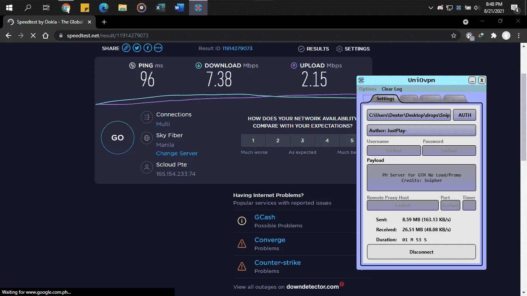This screenshot has width=527, height=296.
Task: Open a new Chrome tab
Action: [104, 22]
